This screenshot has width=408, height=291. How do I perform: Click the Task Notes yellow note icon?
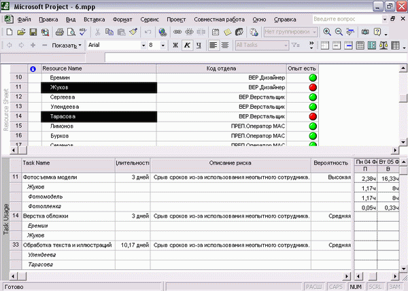click(227, 32)
